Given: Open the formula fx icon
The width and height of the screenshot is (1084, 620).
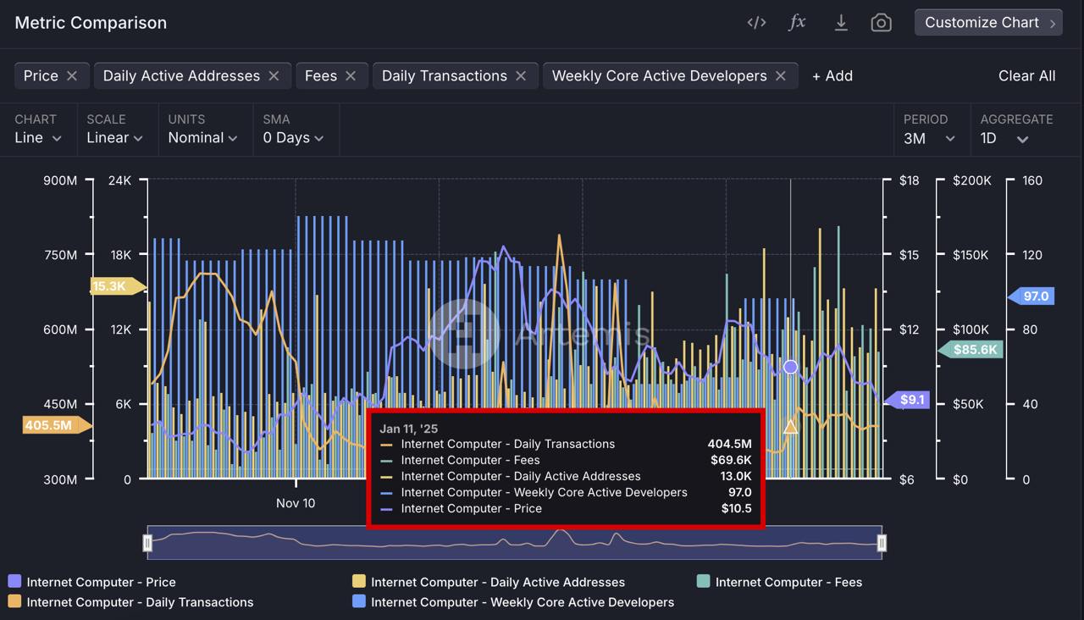Looking at the screenshot, I should point(797,23).
